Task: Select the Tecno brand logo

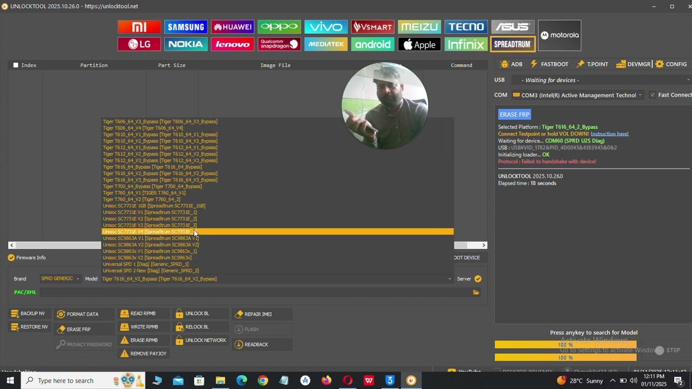Action: click(466, 27)
